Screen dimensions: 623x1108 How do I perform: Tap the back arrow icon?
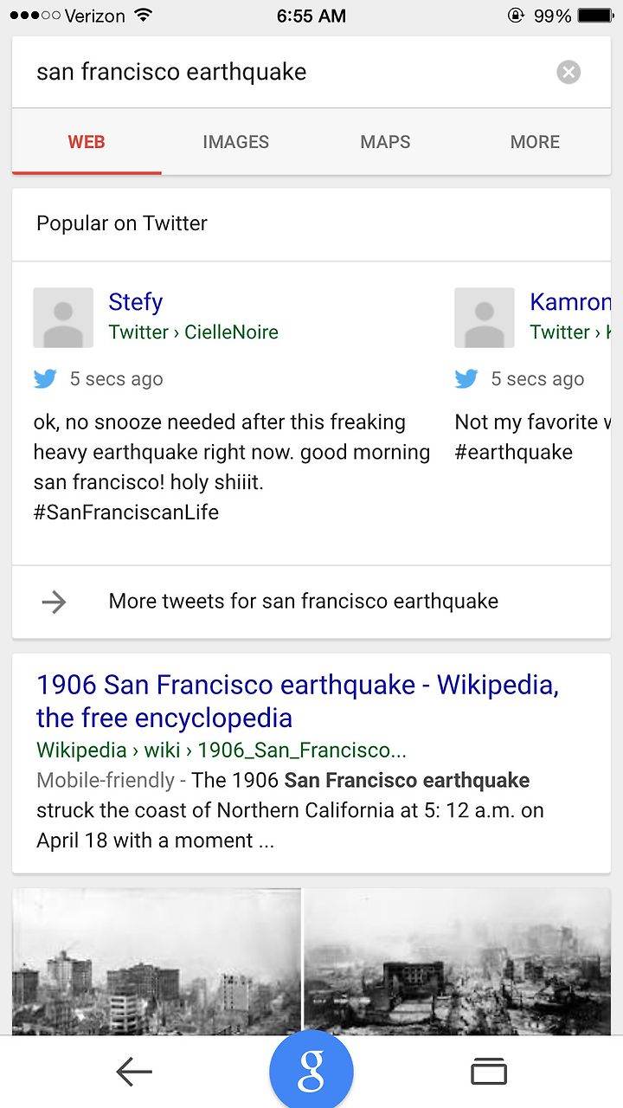click(134, 1073)
